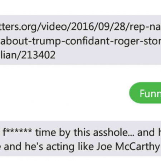This screenshot has height=161, width=161.
Task: Click the empty white area left of Funn bubble
Action: (x=64, y=93)
